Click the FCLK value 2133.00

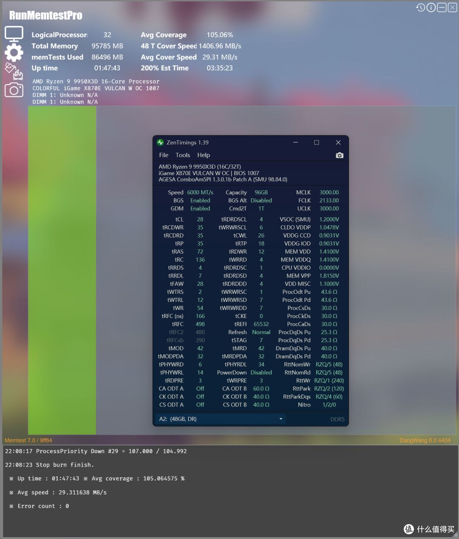[329, 201]
